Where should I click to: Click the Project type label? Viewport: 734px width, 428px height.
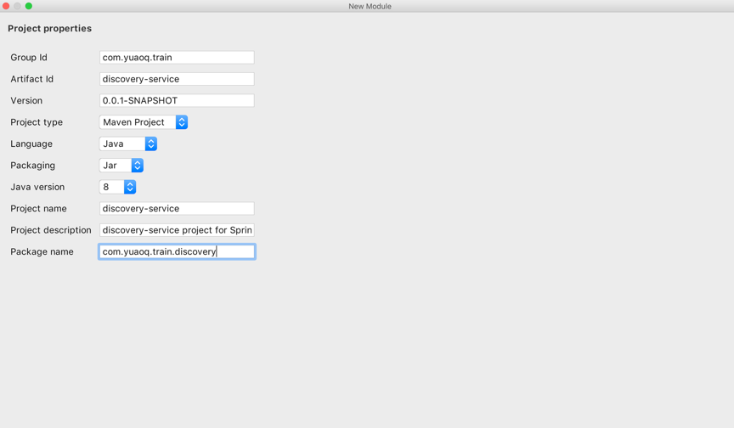click(x=37, y=122)
